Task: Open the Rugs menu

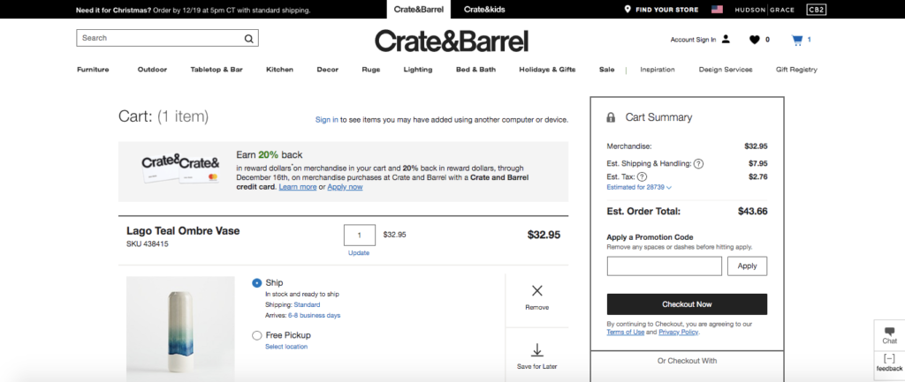Action: click(x=371, y=70)
